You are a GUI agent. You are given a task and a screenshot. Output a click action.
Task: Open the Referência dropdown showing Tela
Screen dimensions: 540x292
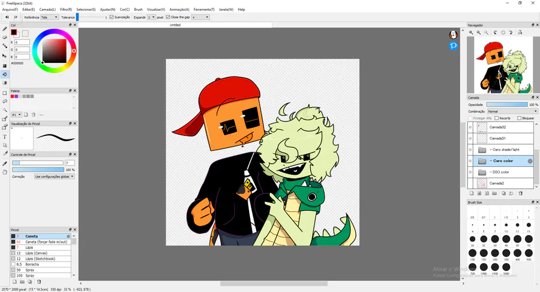pyautogui.click(x=49, y=17)
